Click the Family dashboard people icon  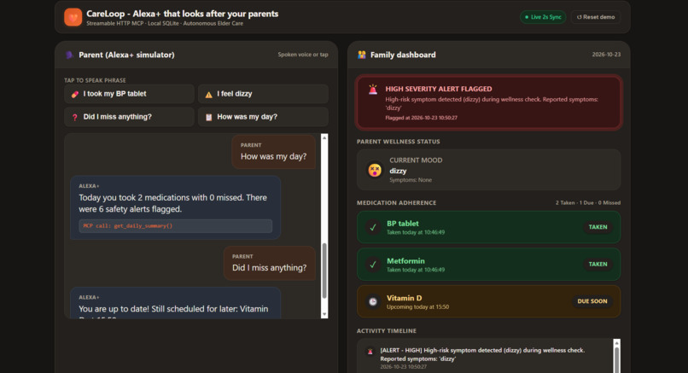[x=362, y=55]
